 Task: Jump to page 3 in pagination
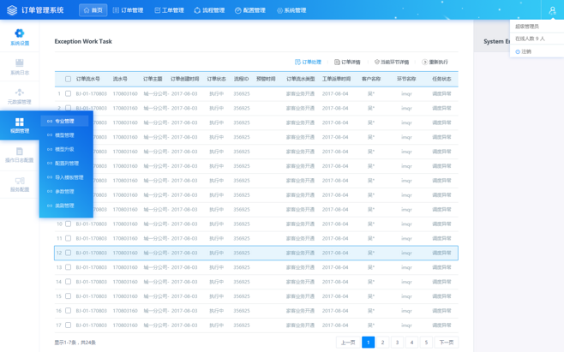(x=397, y=343)
